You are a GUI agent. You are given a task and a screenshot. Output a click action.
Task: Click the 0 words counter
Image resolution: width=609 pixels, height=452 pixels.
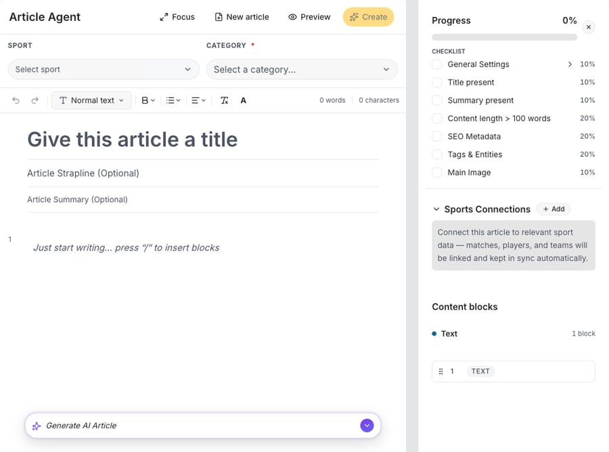(332, 100)
